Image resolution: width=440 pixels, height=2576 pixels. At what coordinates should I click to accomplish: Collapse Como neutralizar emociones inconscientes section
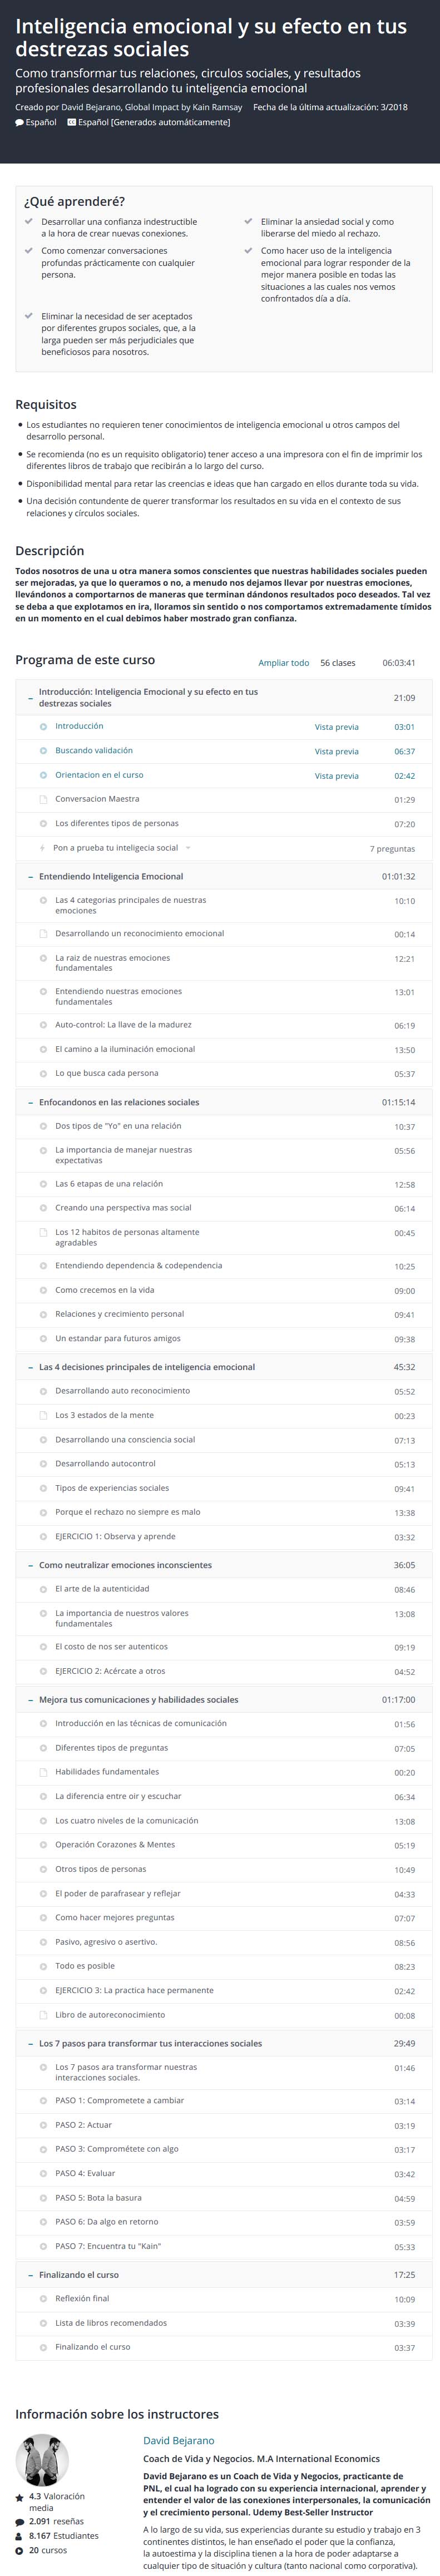[30, 1565]
